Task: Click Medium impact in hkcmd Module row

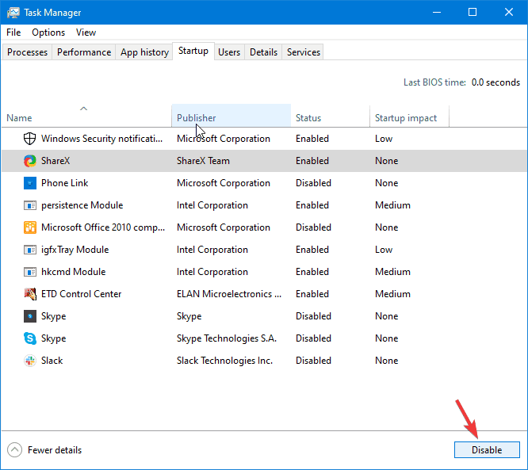Action: coord(392,272)
